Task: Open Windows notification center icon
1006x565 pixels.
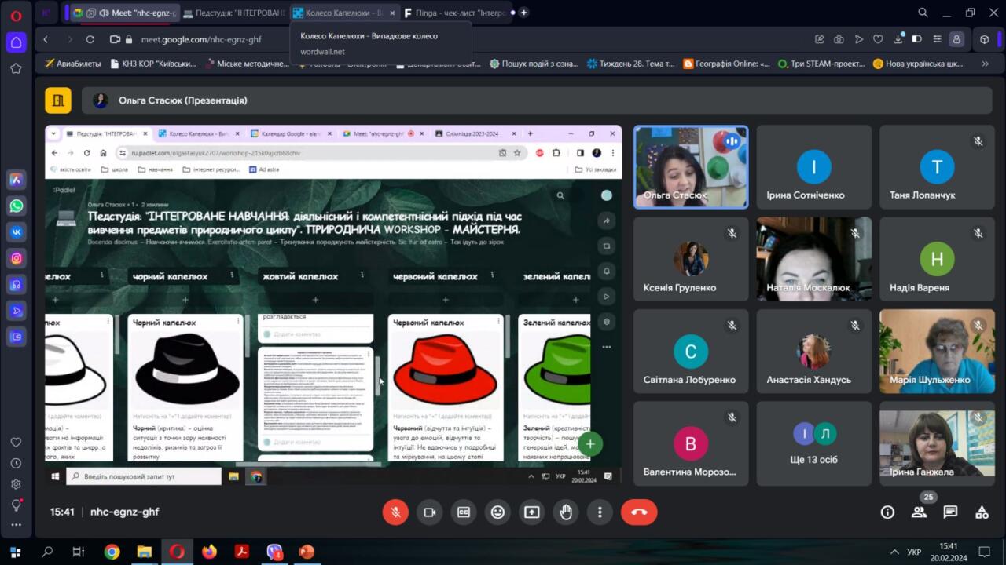Action: click(984, 552)
